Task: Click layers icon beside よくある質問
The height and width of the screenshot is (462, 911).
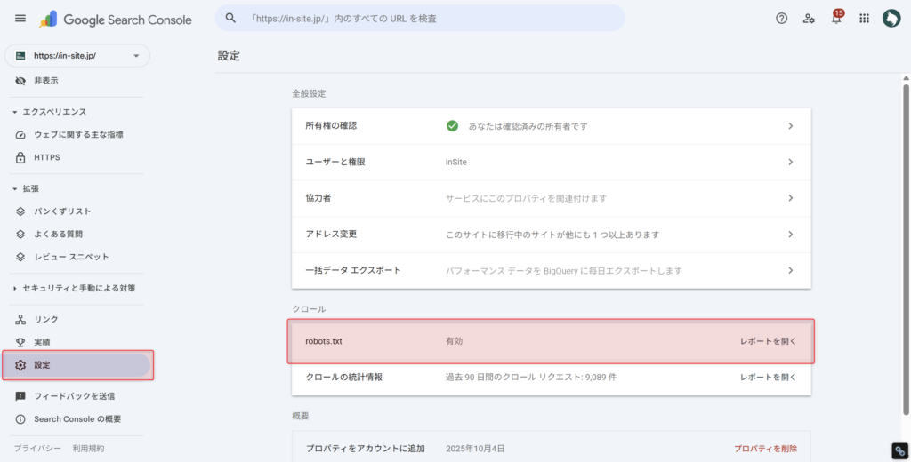Action: pos(20,234)
